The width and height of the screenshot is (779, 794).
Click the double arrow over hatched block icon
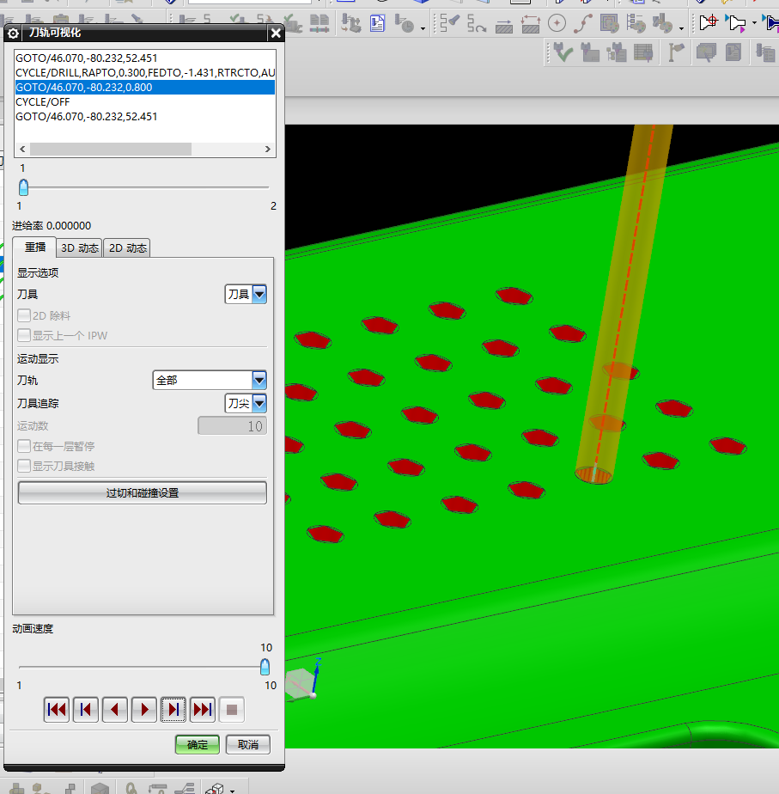click(x=531, y=23)
